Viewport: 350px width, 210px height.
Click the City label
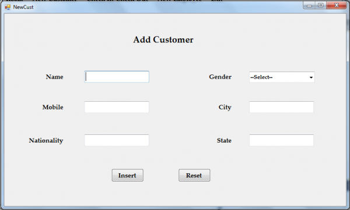point(225,108)
